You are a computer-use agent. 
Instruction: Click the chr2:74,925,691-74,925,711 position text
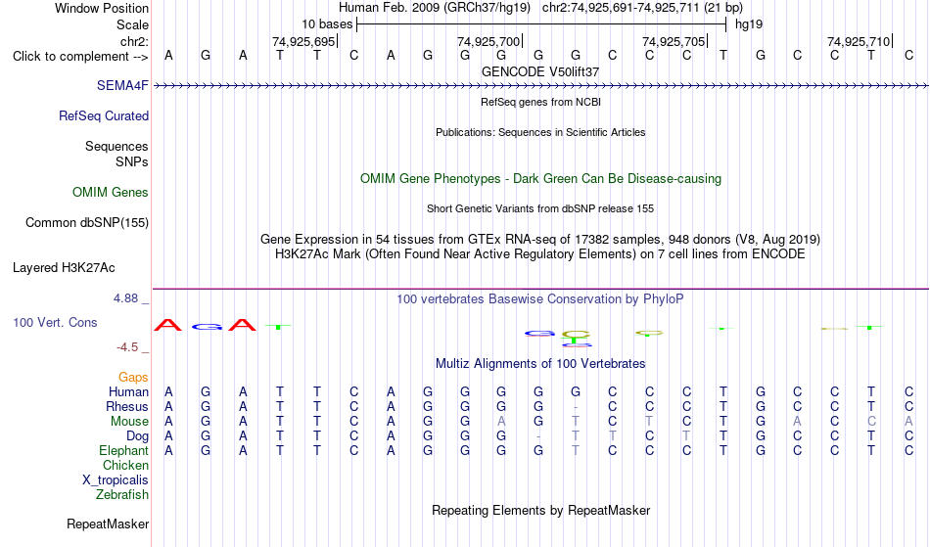(642, 8)
